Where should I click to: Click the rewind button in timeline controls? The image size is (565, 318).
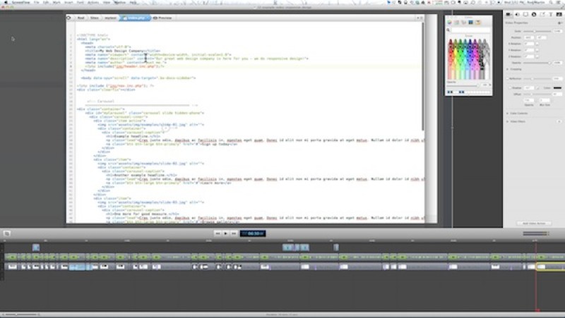click(x=218, y=233)
